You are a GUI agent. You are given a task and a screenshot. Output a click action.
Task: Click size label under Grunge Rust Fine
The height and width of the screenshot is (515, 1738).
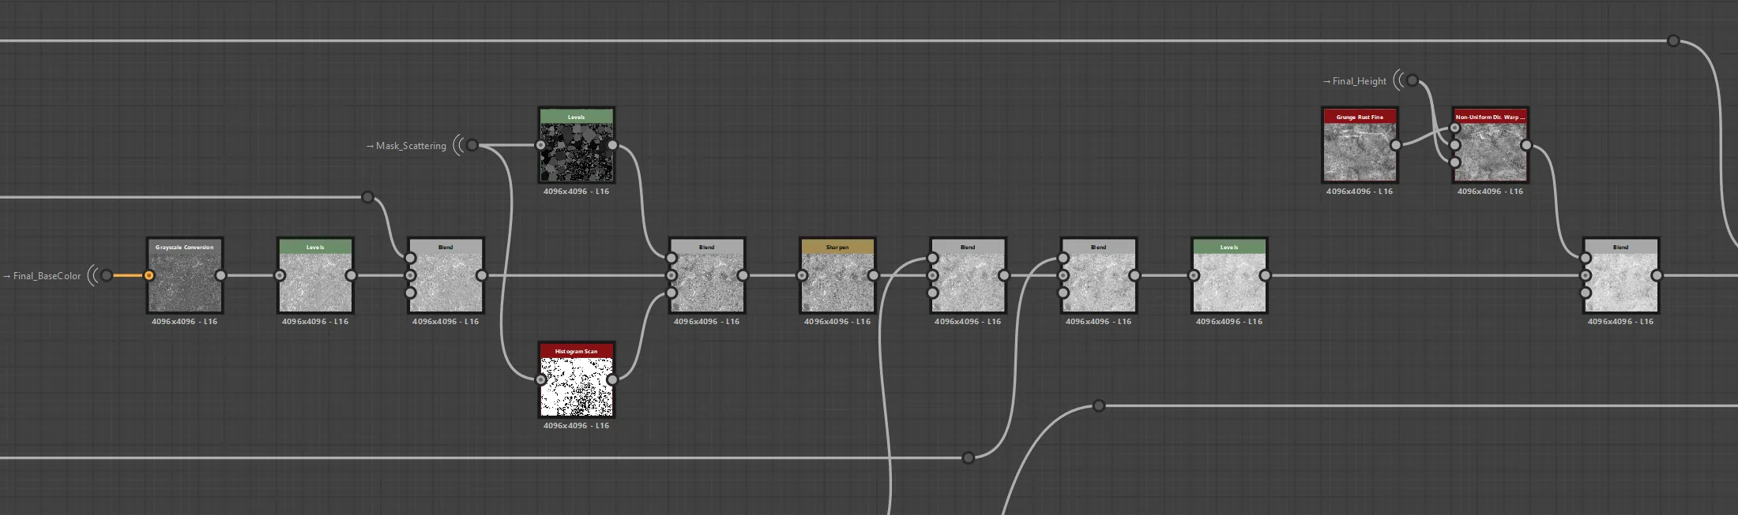click(x=1360, y=192)
